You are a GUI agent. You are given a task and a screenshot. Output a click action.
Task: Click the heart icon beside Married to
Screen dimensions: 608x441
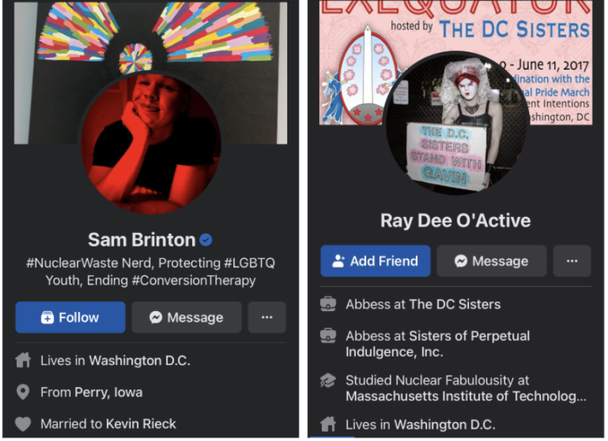coord(24,424)
